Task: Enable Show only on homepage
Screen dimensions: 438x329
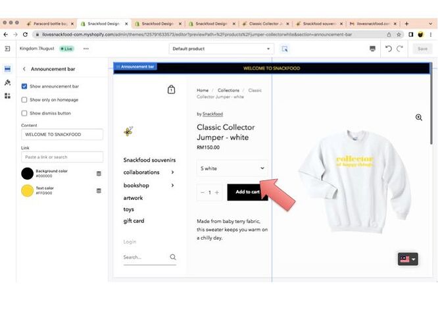Action: tap(24, 100)
